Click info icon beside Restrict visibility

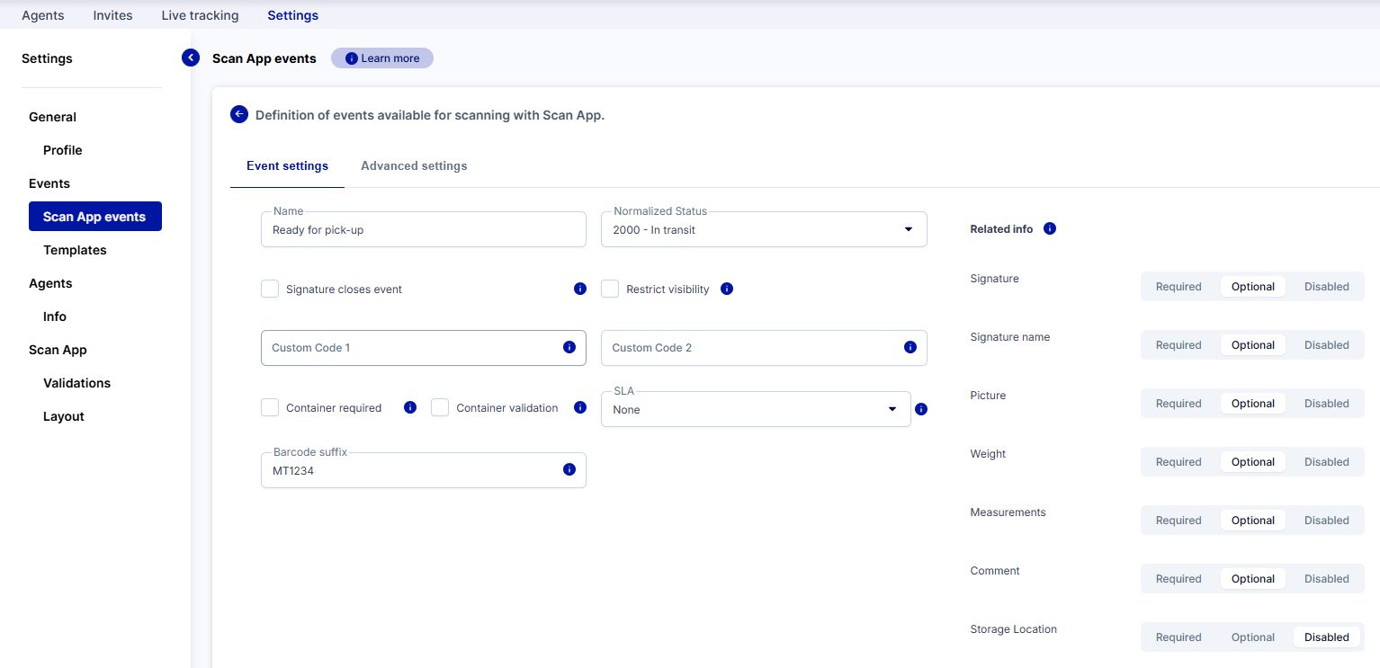pyautogui.click(x=727, y=289)
